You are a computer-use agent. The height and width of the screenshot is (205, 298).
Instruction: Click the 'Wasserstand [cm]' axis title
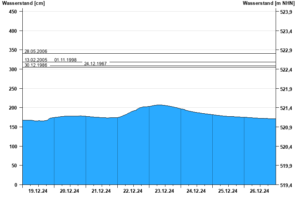(x=23, y=3)
